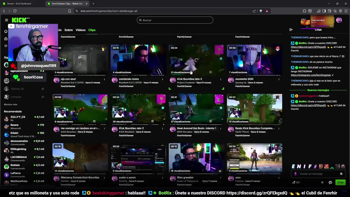Send message with green Chat button
The width and height of the screenshot is (350, 197).
(340, 182)
